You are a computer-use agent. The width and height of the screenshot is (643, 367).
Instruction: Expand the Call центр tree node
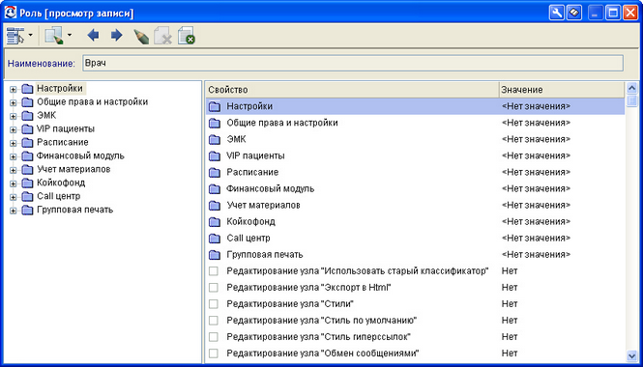coord(14,197)
